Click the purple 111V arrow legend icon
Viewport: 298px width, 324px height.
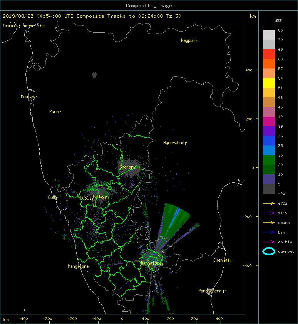(x=269, y=213)
